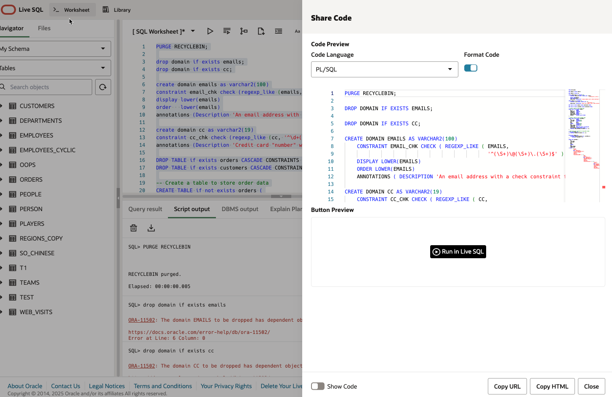Close the Share Code panel
The image size is (612, 397).
pyautogui.click(x=591, y=386)
